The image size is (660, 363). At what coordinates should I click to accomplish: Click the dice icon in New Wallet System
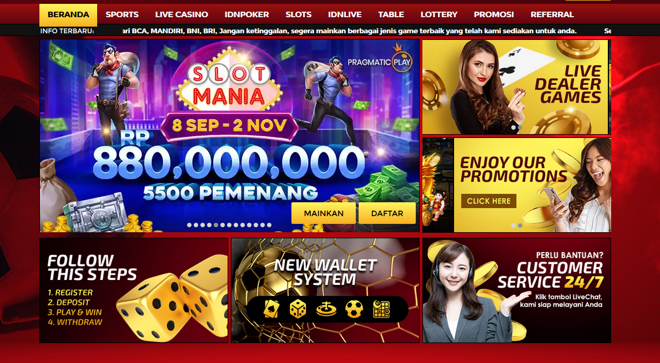298,309
